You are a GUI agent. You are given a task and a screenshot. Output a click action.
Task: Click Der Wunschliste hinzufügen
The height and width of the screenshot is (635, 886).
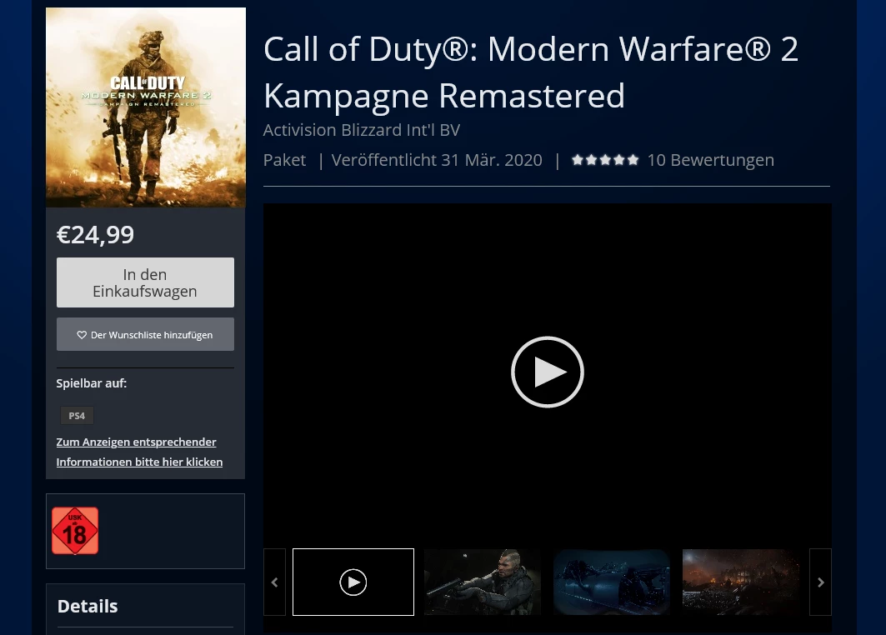click(x=144, y=334)
